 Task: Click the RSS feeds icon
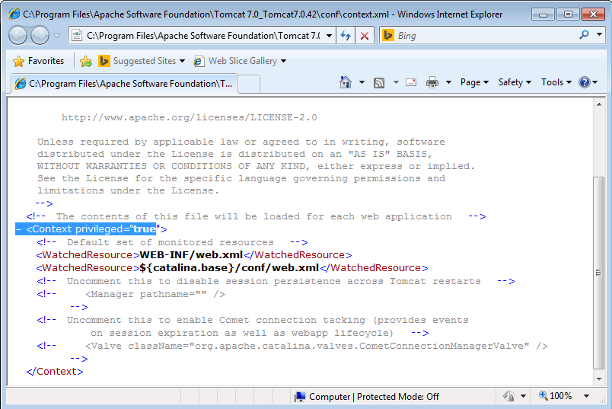click(x=379, y=82)
